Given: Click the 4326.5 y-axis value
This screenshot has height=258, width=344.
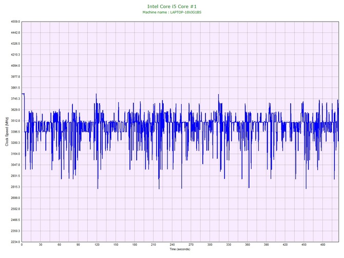Looking at the screenshot, I should coord(15,44).
